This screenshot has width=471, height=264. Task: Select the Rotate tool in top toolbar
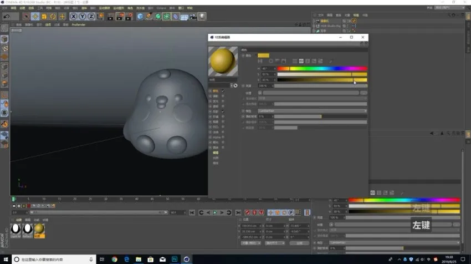(53, 16)
